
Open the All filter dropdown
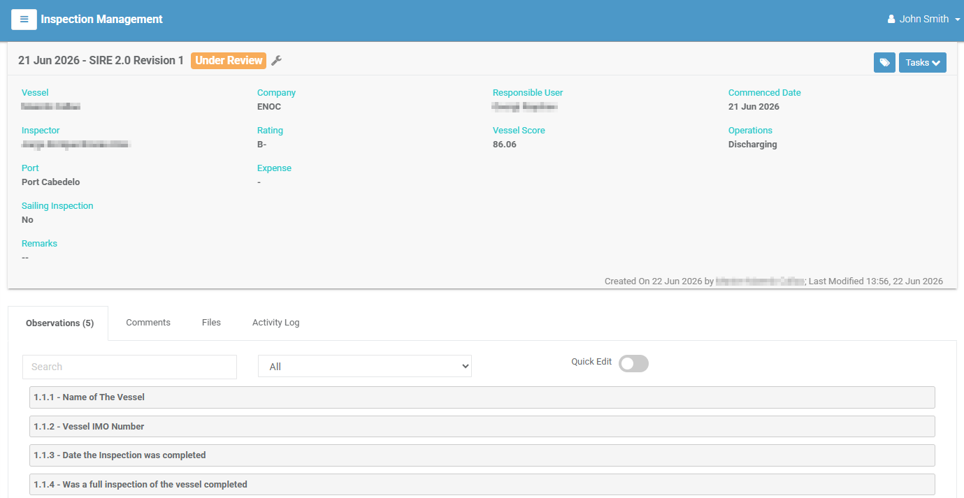(365, 366)
